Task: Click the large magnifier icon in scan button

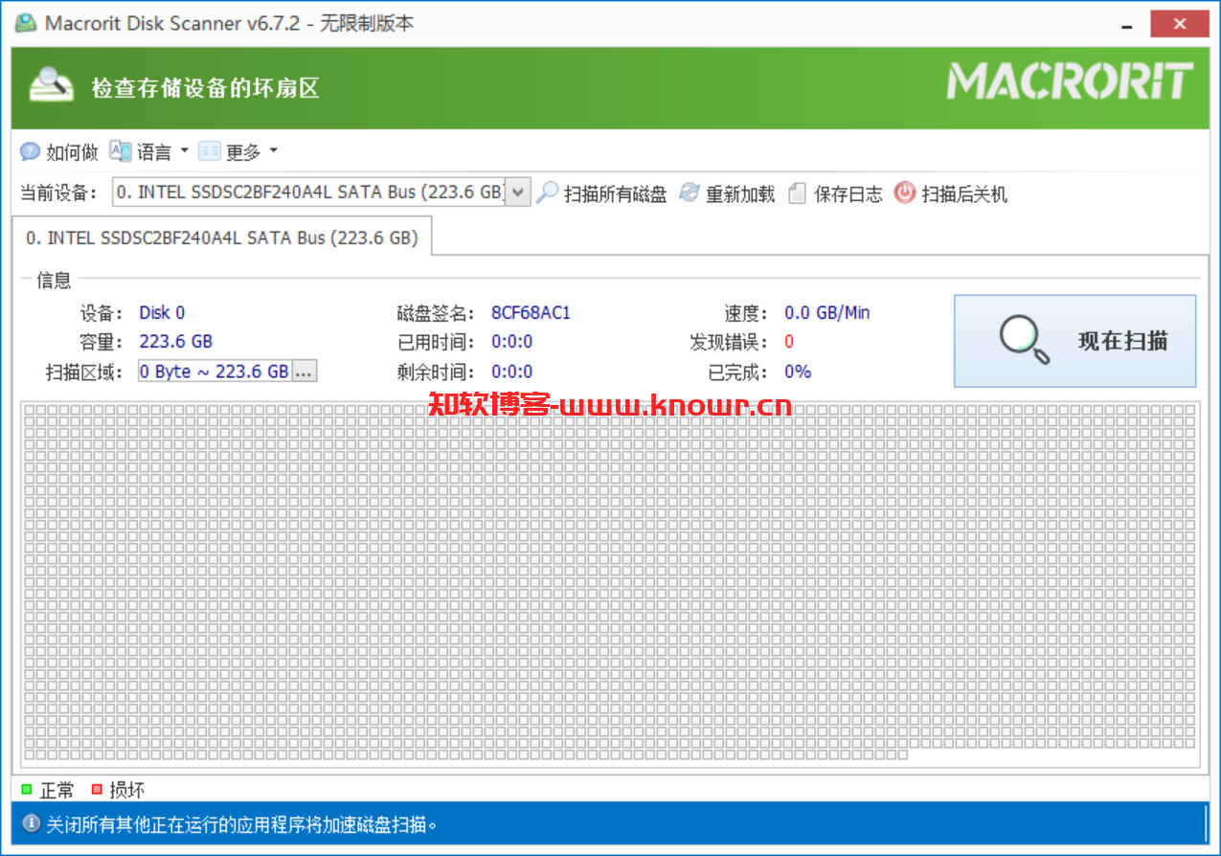Action: (1024, 340)
